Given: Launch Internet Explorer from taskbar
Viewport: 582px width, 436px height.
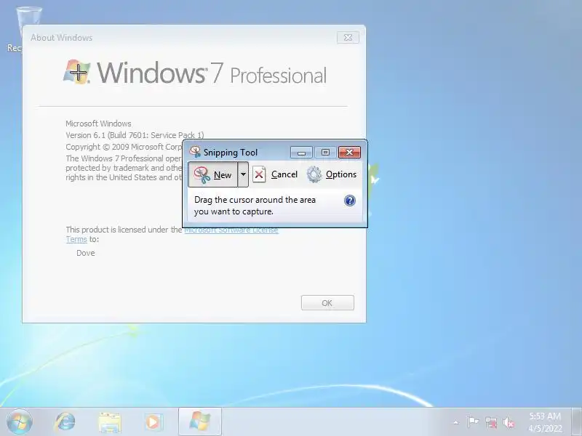Looking at the screenshot, I should (x=65, y=422).
